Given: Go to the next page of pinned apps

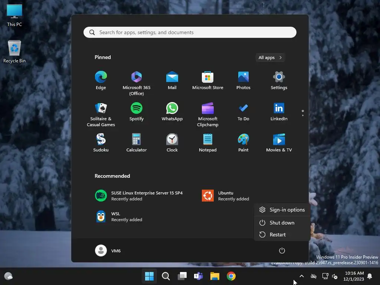Looking at the screenshot, I should click(303, 115).
